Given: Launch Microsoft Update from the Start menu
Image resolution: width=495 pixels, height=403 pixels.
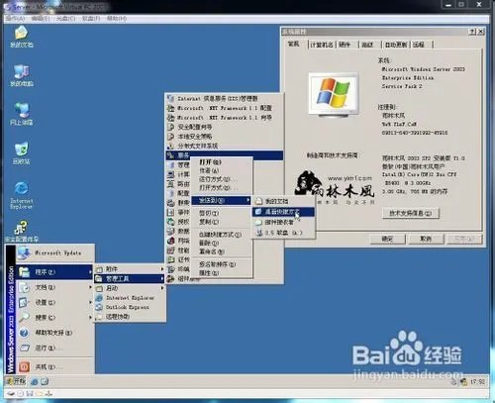Looking at the screenshot, I should 55,252.
